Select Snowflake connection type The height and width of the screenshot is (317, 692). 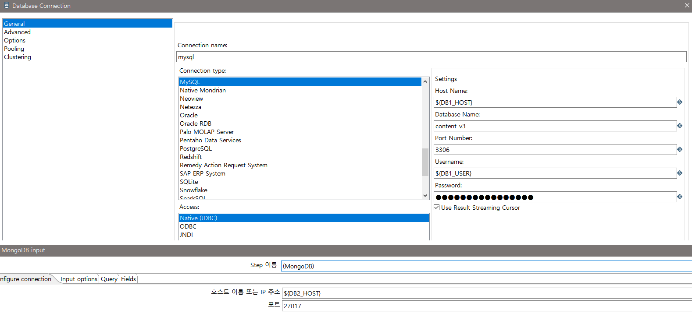pos(300,190)
